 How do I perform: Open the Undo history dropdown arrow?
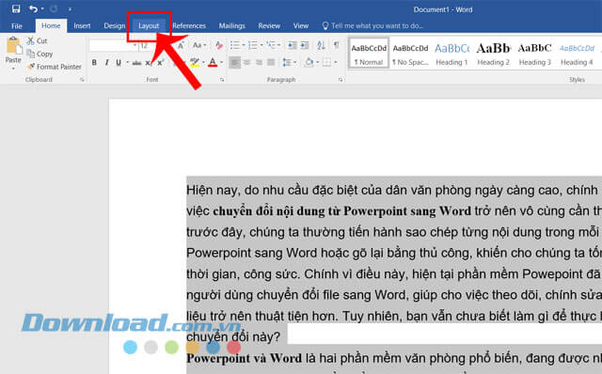[x=42, y=8]
